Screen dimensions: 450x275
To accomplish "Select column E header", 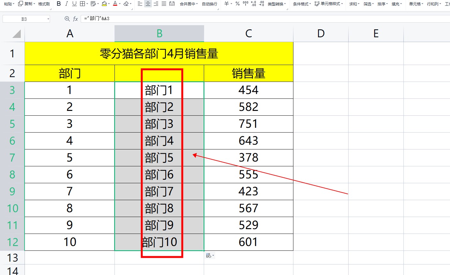I will (376, 33).
